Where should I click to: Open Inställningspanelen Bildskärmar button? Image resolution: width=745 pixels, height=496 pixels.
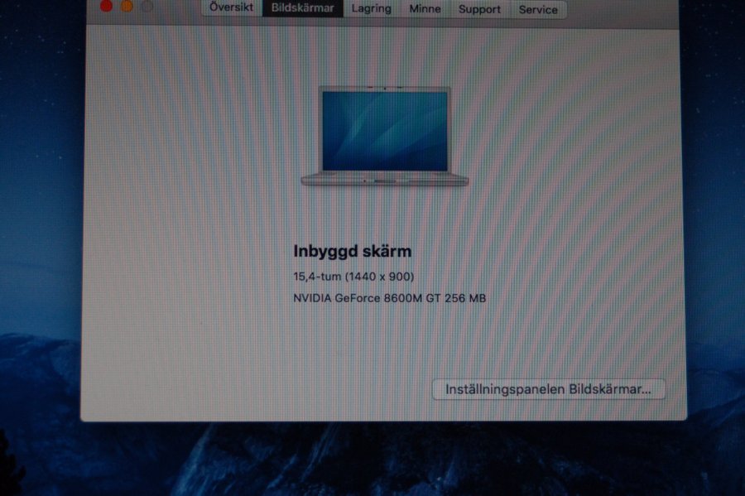click(x=548, y=388)
